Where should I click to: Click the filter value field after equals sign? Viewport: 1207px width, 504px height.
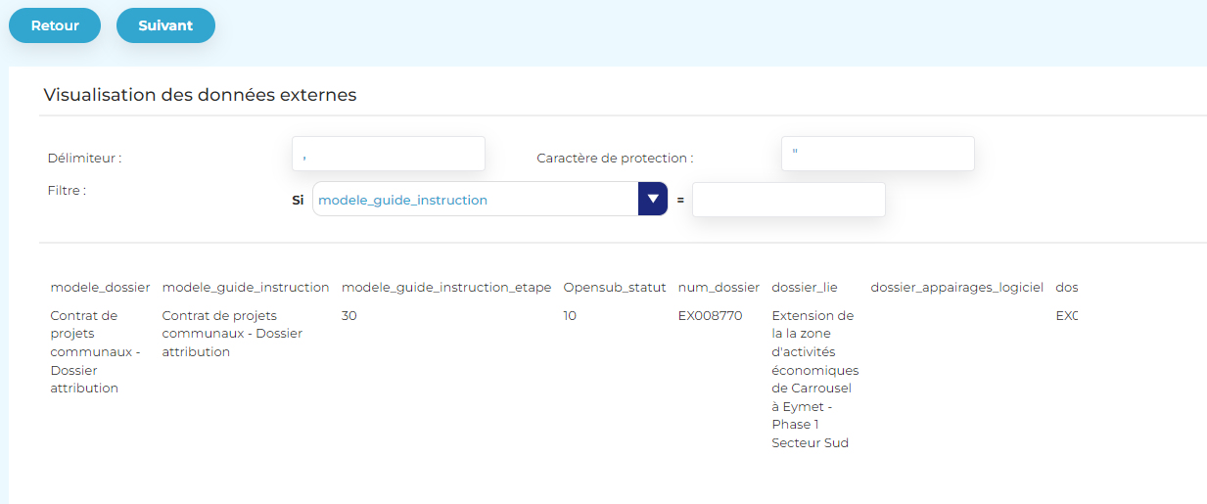788,200
